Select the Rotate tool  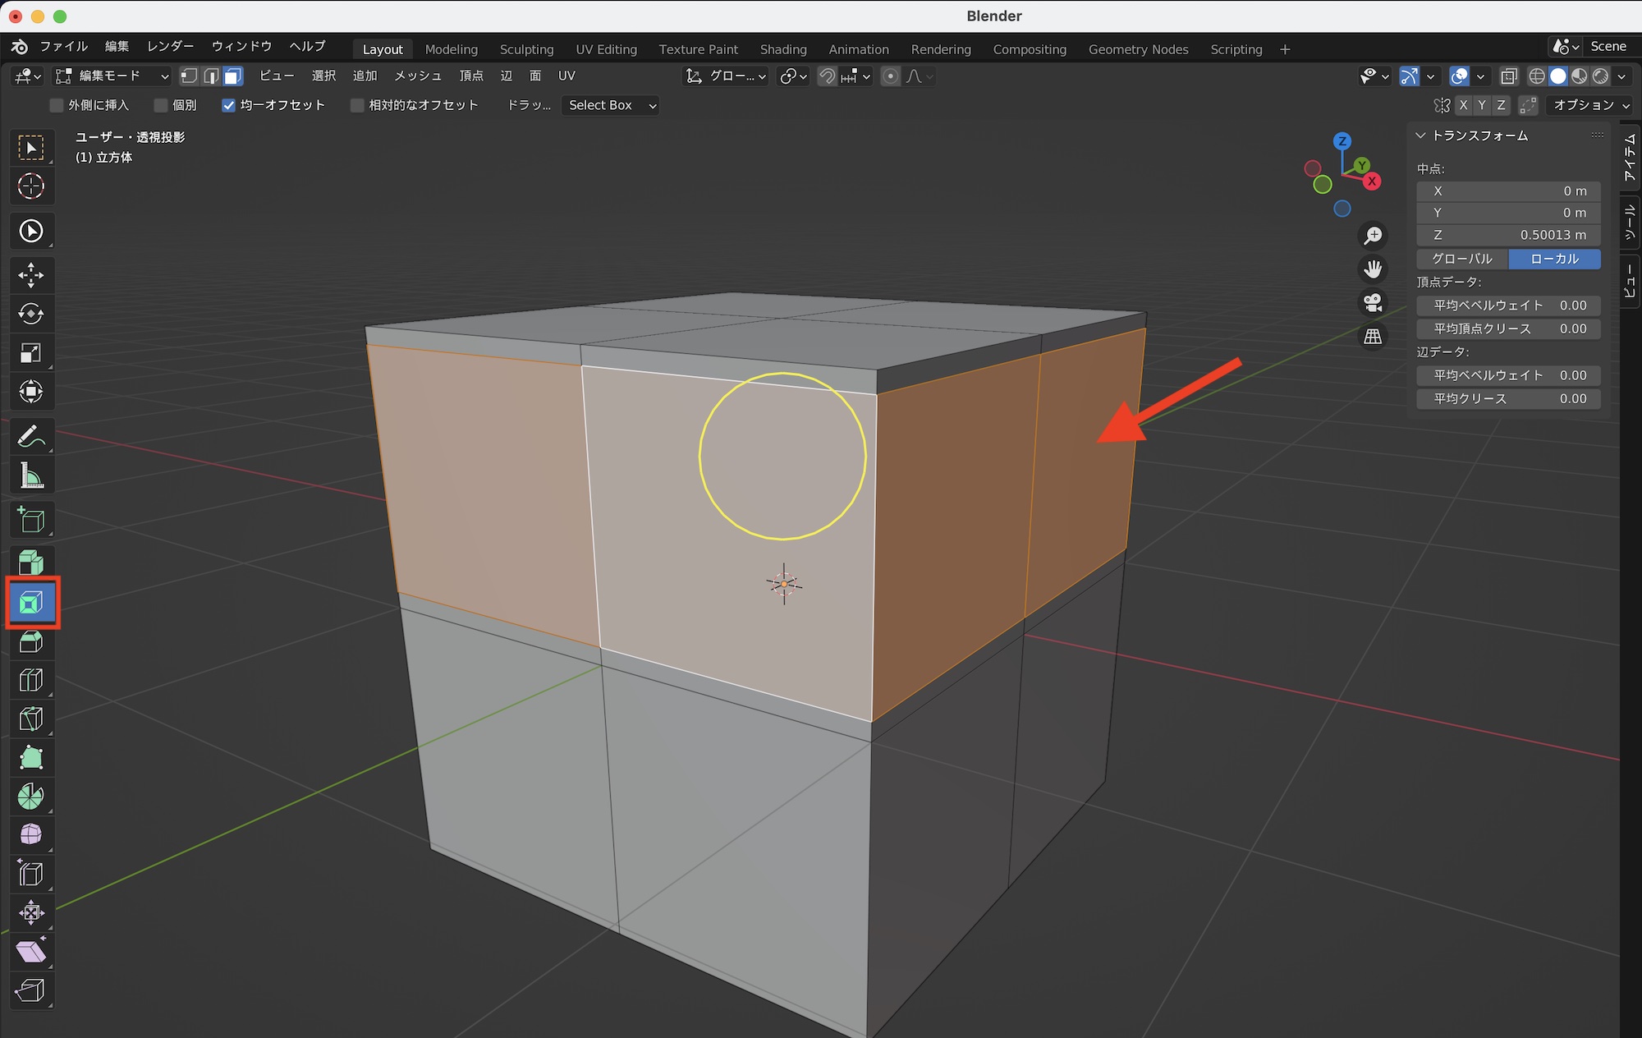point(31,314)
